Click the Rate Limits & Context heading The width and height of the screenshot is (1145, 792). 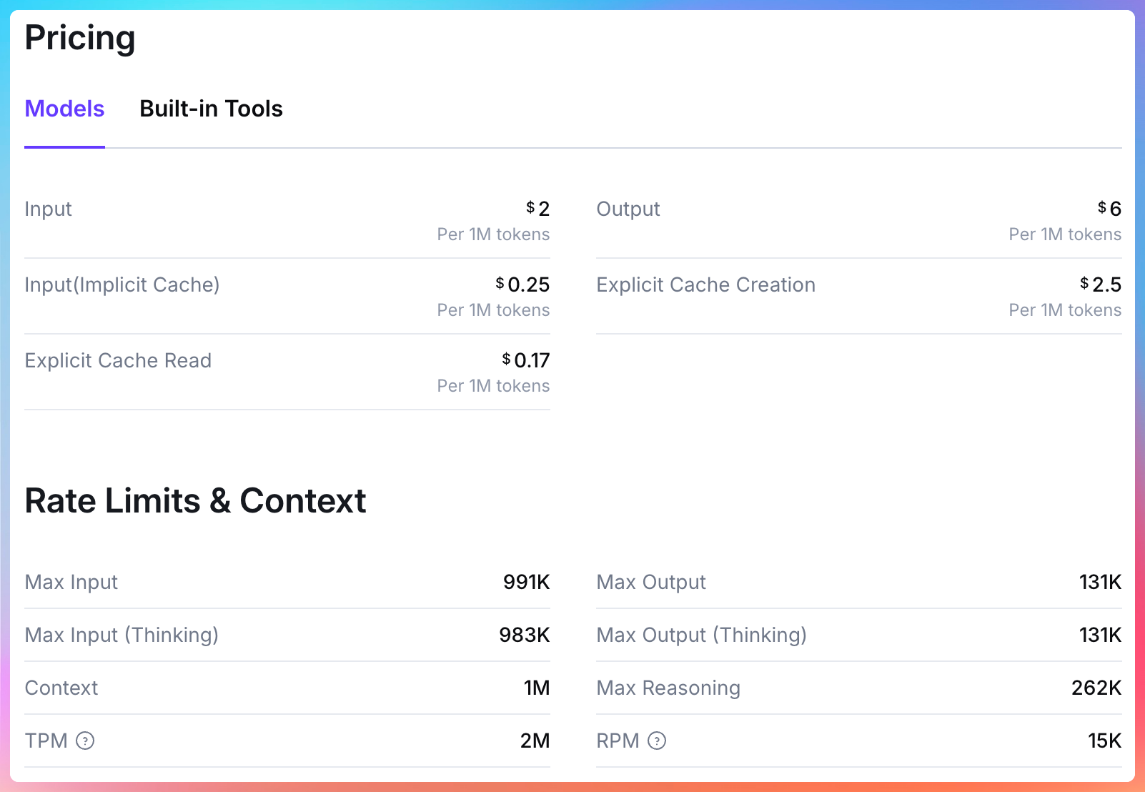point(195,500)
